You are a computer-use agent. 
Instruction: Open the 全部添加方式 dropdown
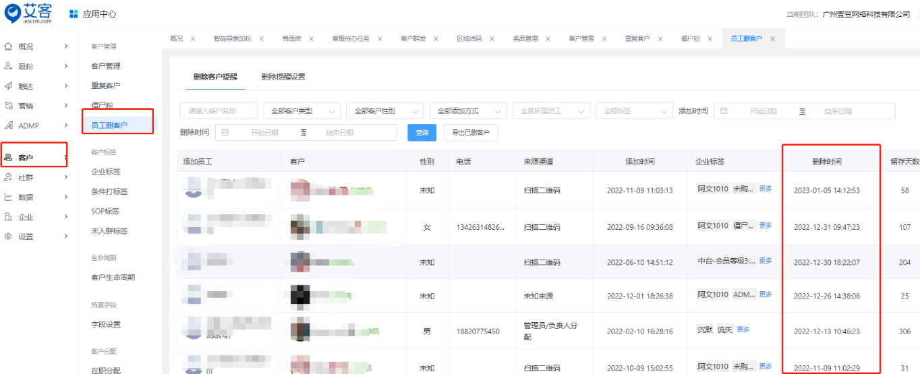click(x=468, y=111)
